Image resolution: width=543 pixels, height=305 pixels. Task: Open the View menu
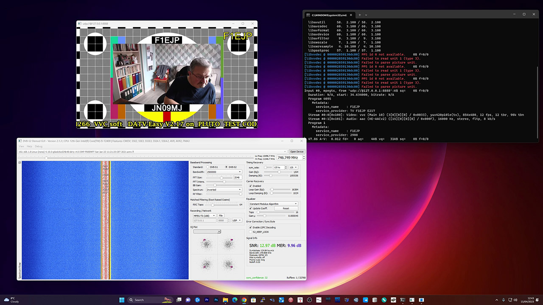click(x=21, y=146)
